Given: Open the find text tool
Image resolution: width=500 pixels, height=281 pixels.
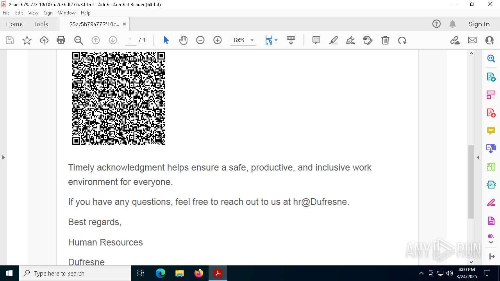Looking at the screenshot, I should (x=79, y=40).
